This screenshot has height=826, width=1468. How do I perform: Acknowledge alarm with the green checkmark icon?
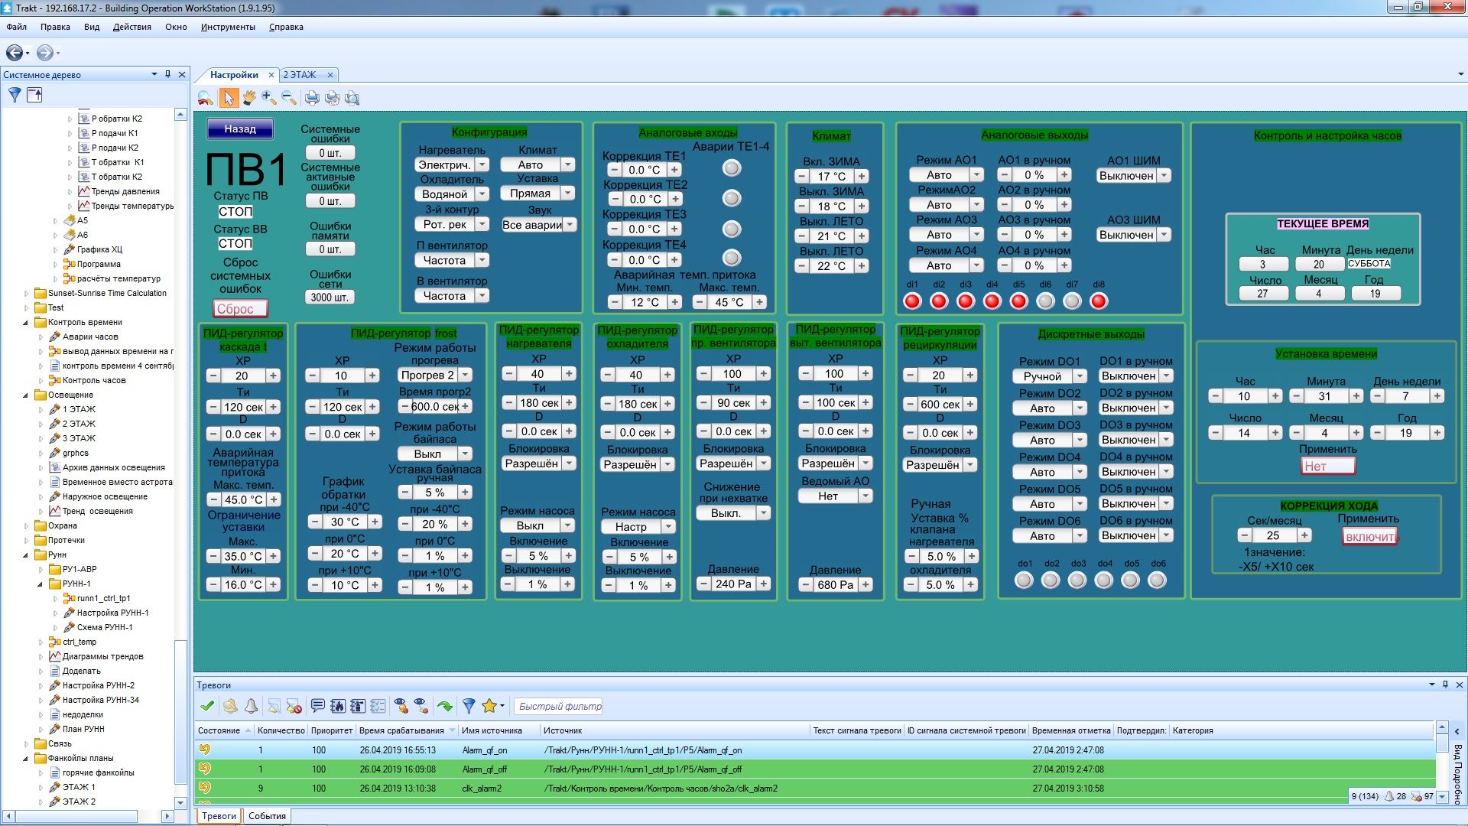[x=206, y=706]
